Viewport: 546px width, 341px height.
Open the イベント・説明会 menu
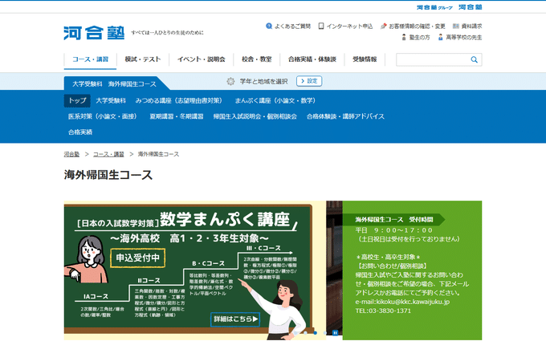(x=202, y=59)
